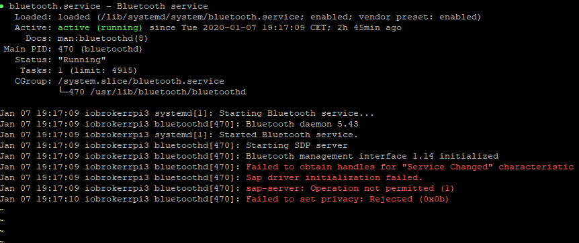The height and width of the screenshot is (243, 579).
Task: Click the first tilde below the log
Action: pos(2,210)
